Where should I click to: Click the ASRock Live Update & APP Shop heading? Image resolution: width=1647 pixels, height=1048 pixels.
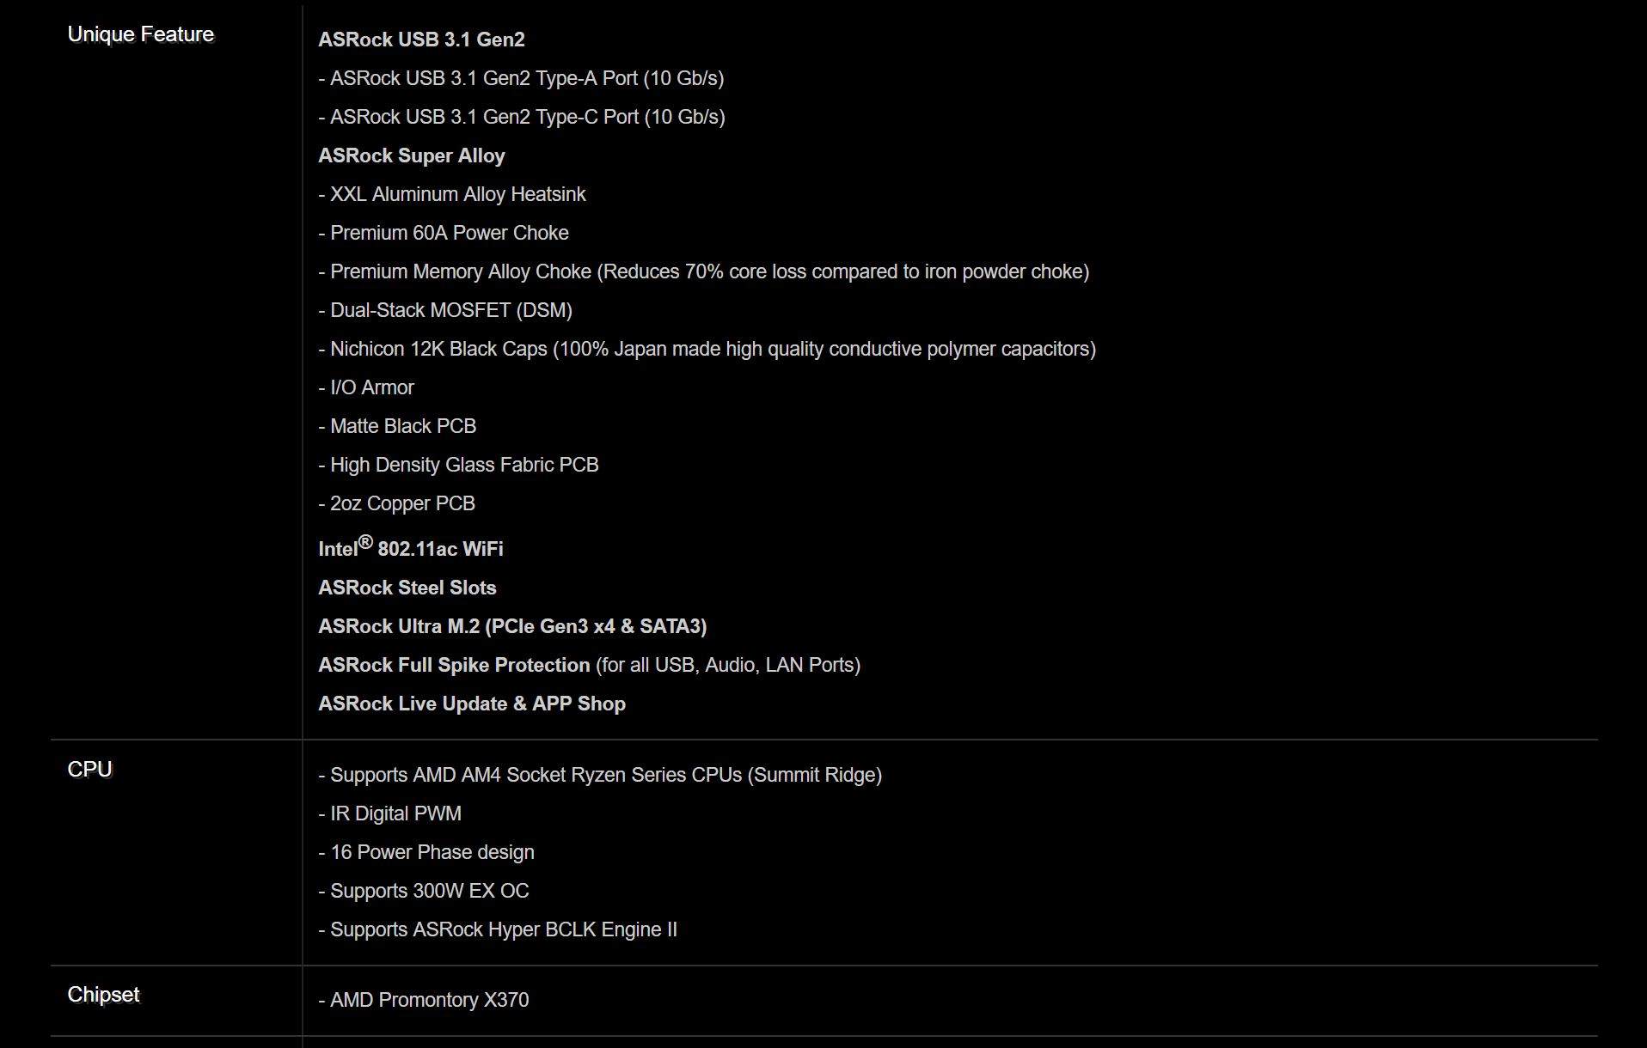point(472,704)
